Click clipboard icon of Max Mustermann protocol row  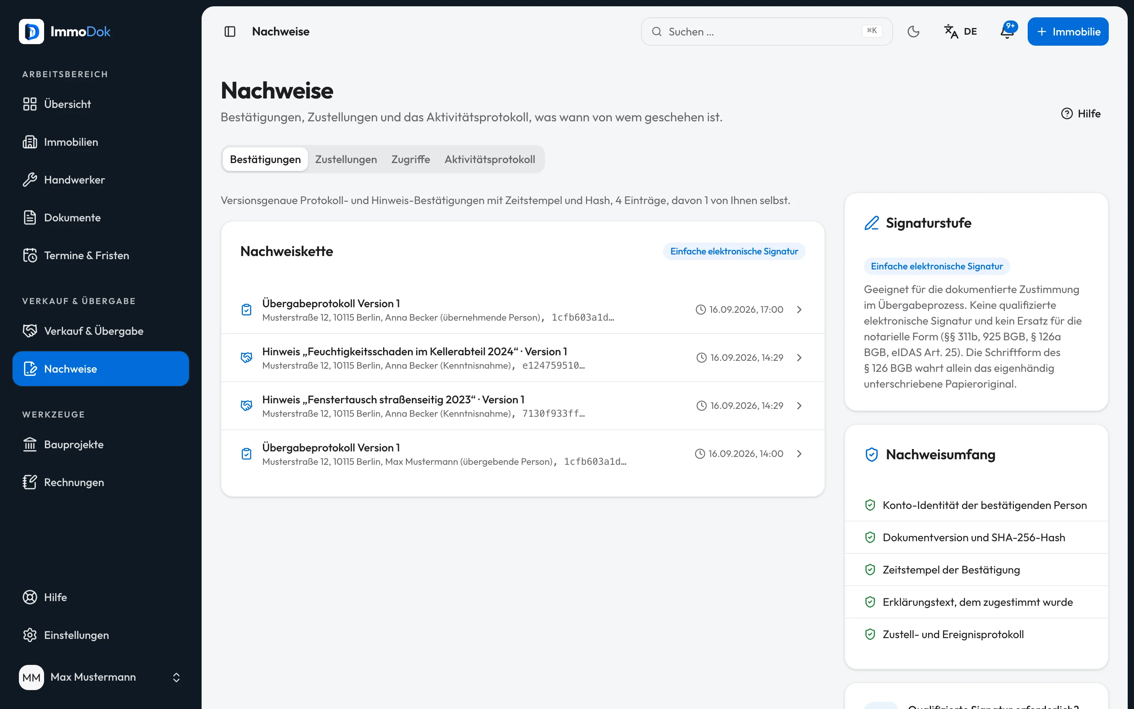246,453
